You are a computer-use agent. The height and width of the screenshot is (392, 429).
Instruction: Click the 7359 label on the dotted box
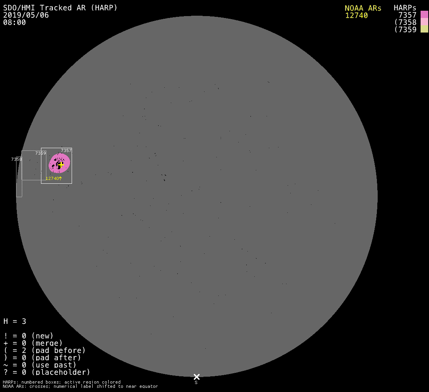click(40, 153)
